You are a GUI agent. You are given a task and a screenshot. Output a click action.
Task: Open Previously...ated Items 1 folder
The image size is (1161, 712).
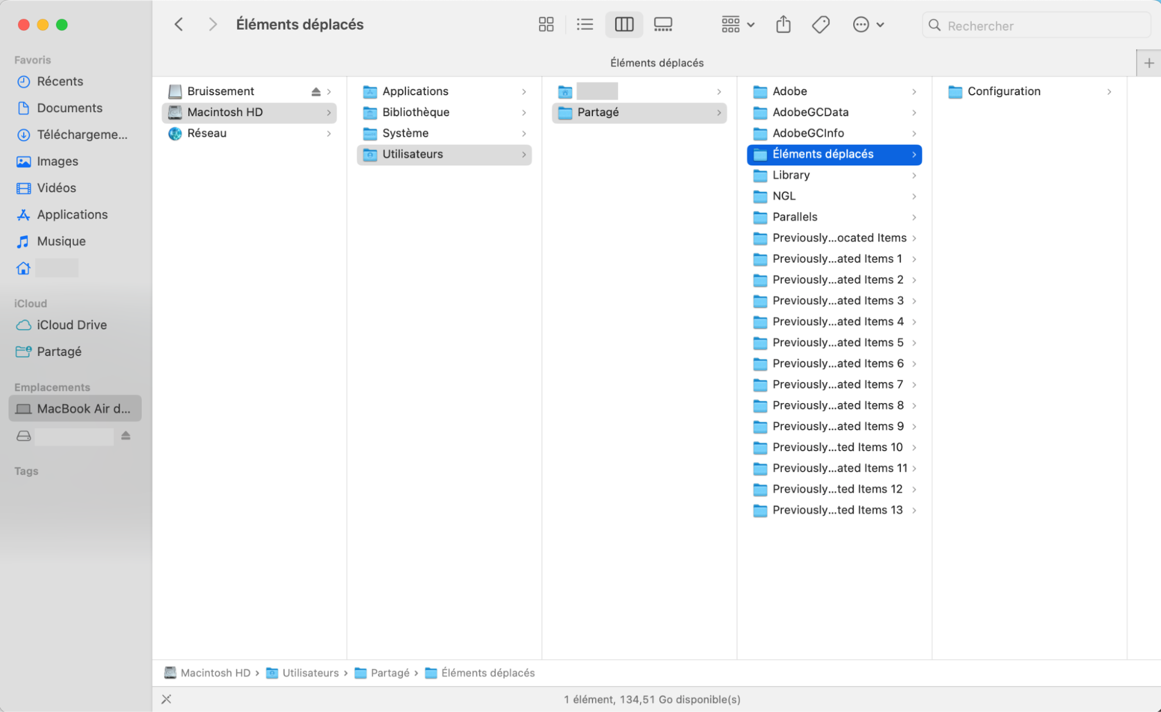pos(835,259)
